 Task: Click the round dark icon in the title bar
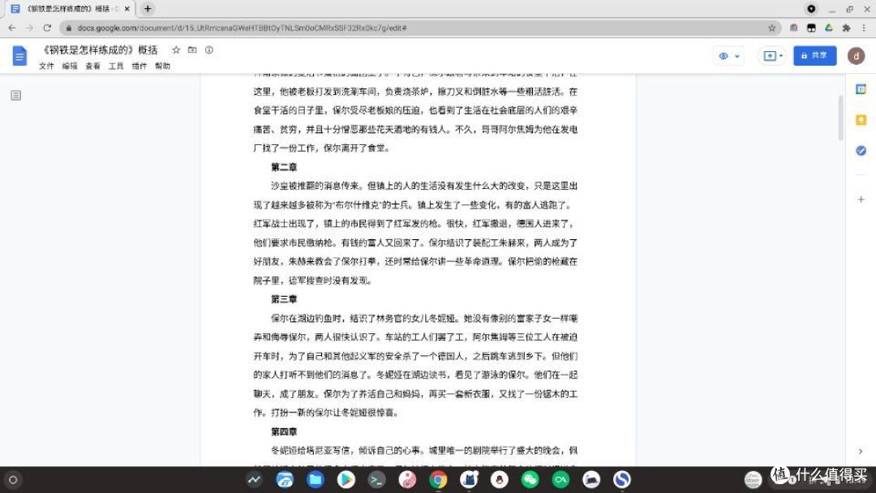coord(811,8)
